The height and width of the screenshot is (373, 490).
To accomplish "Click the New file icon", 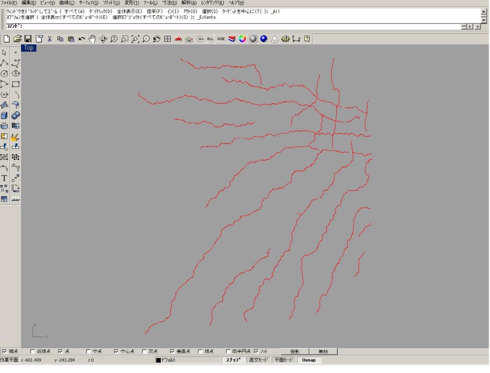I will (x=7, y=39).
